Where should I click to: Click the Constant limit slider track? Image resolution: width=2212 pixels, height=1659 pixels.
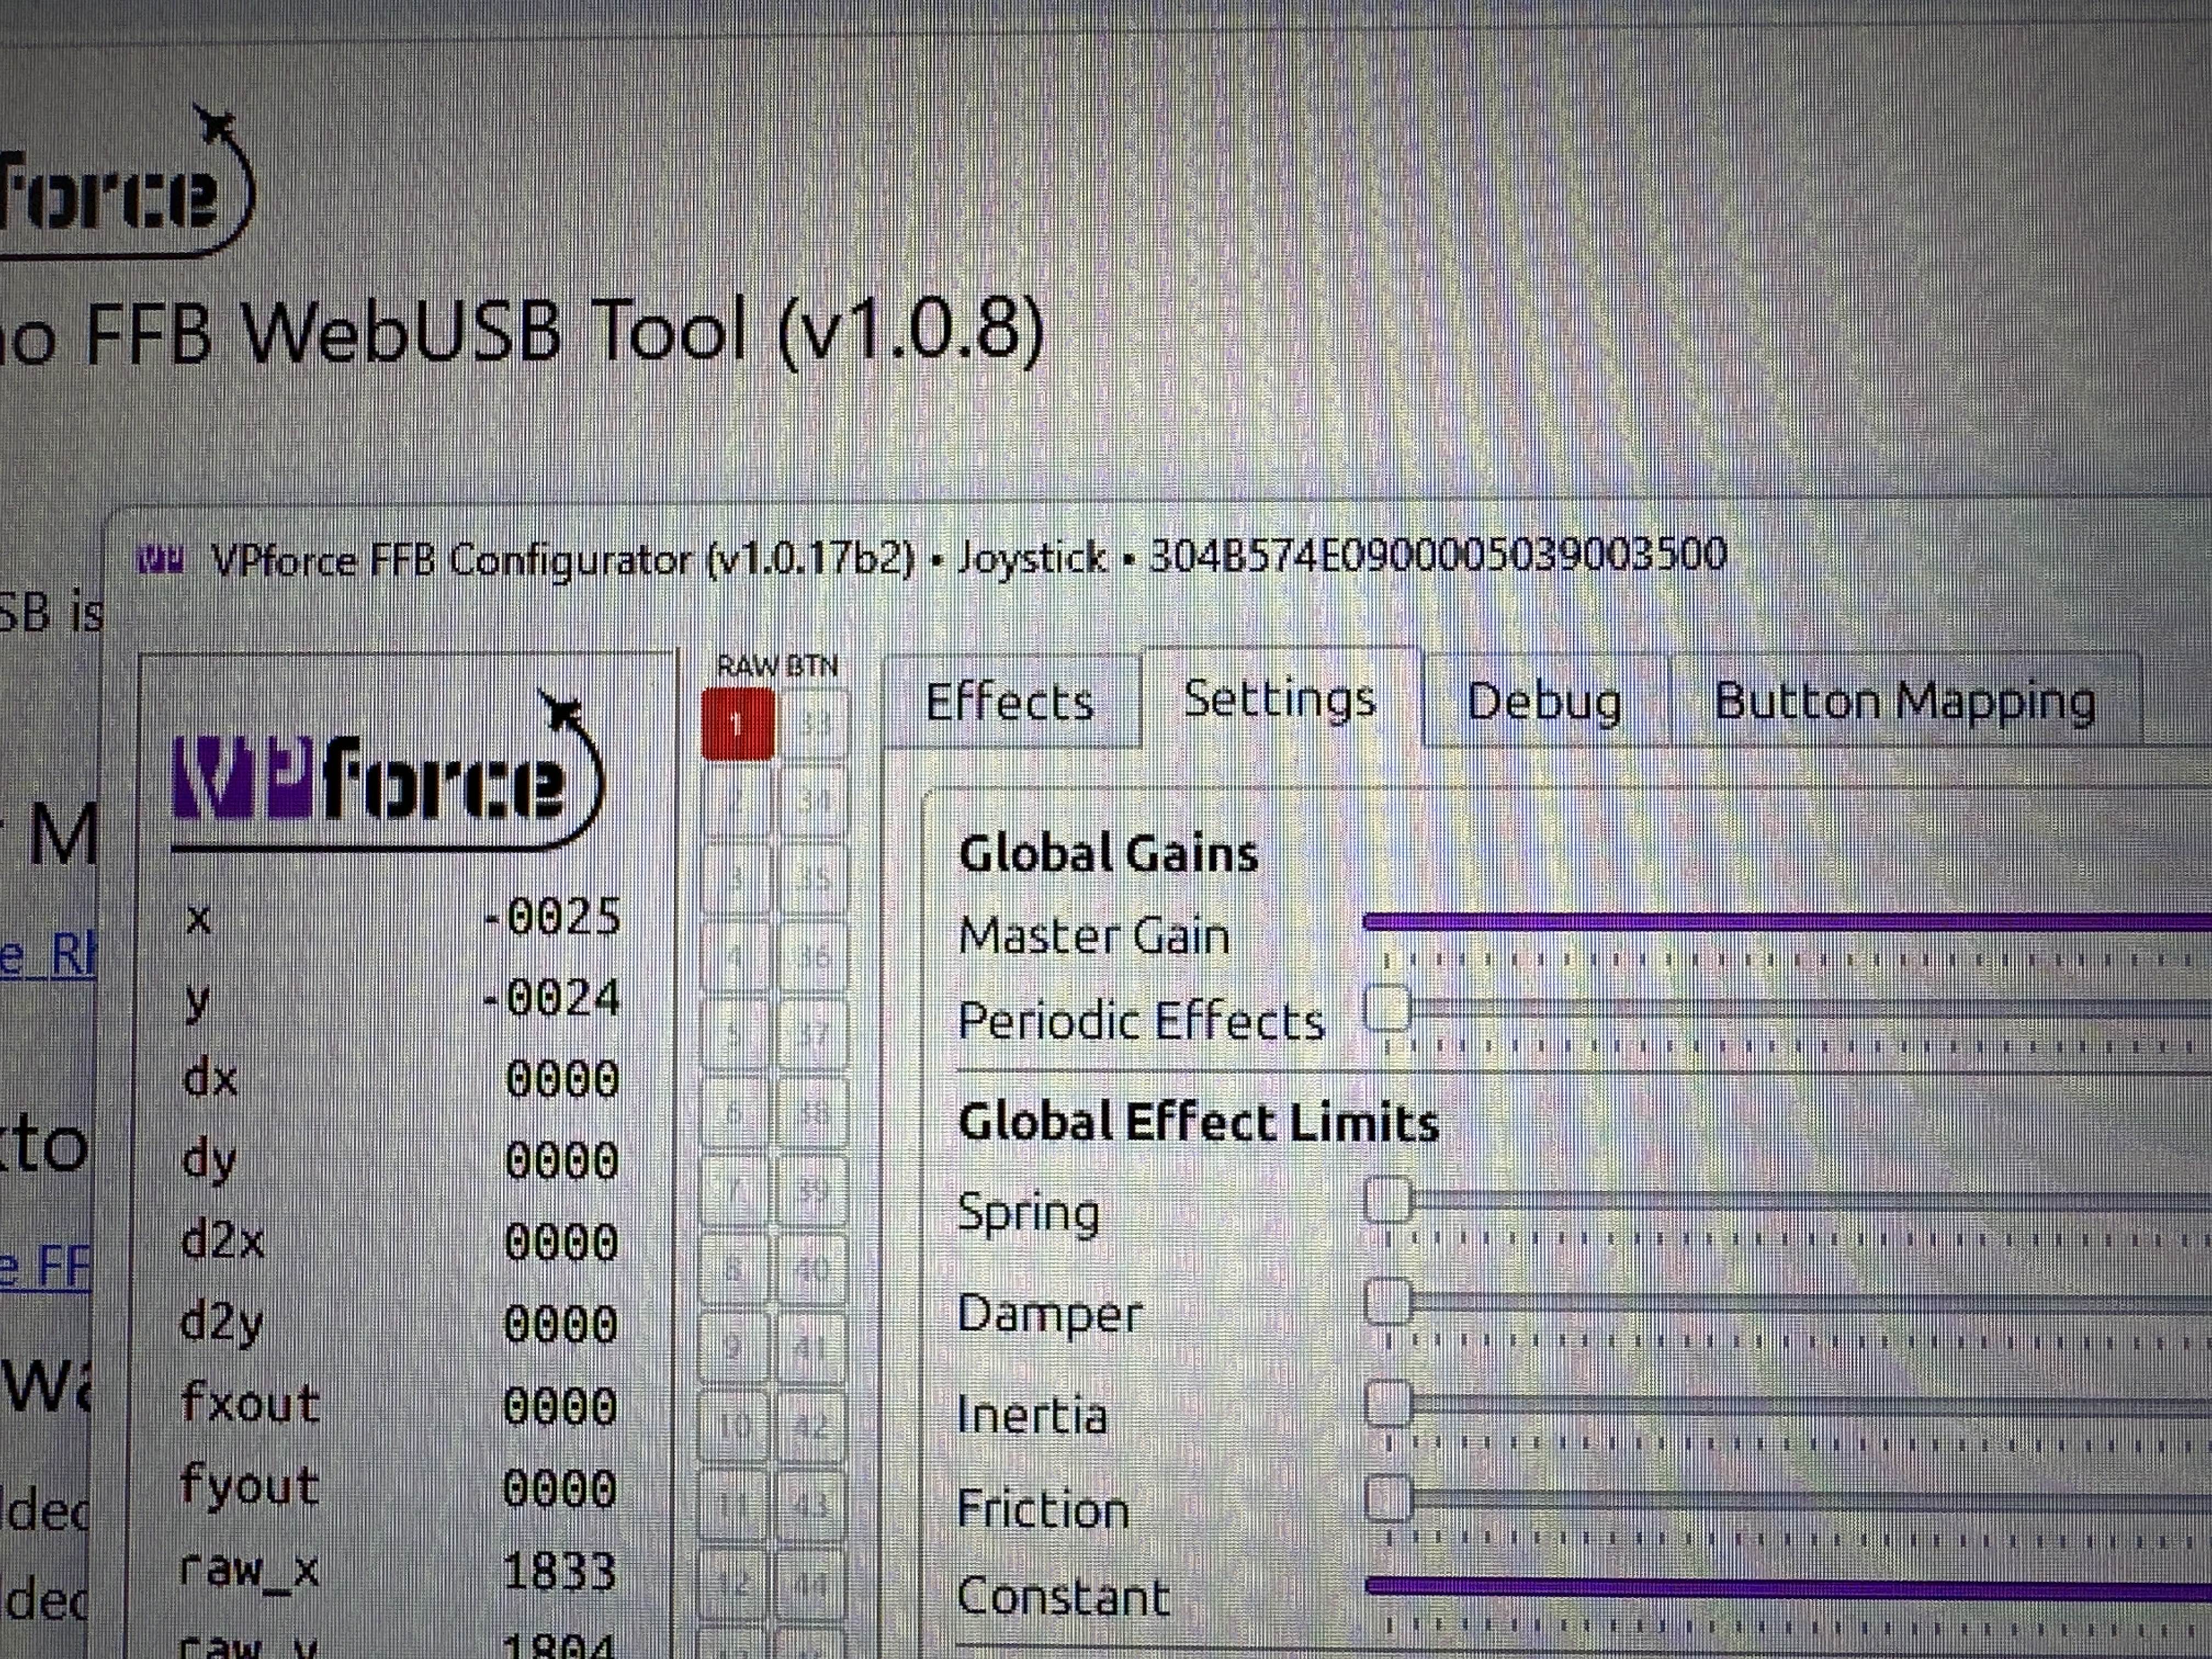(x=1780, y=1587)
